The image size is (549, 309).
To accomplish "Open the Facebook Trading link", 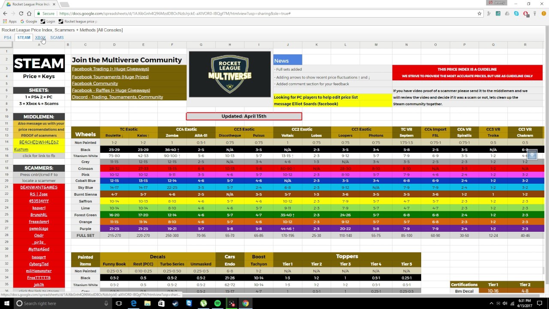I will 110,69.
